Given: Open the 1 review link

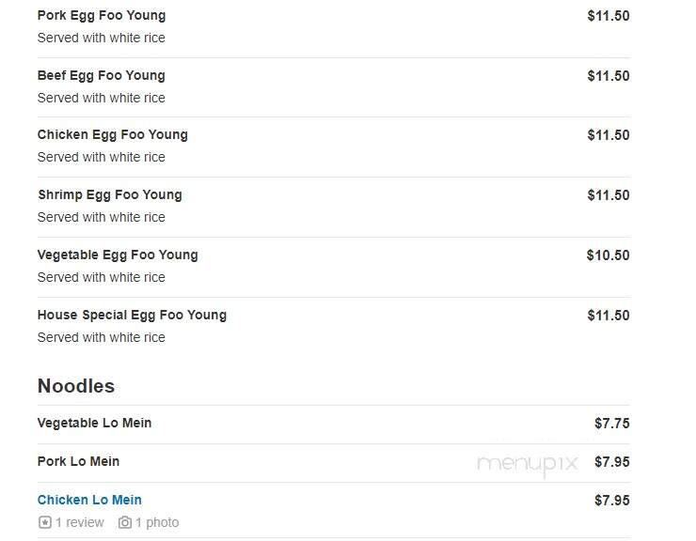Looking at the screenshot, I should (x=79, y=522).
